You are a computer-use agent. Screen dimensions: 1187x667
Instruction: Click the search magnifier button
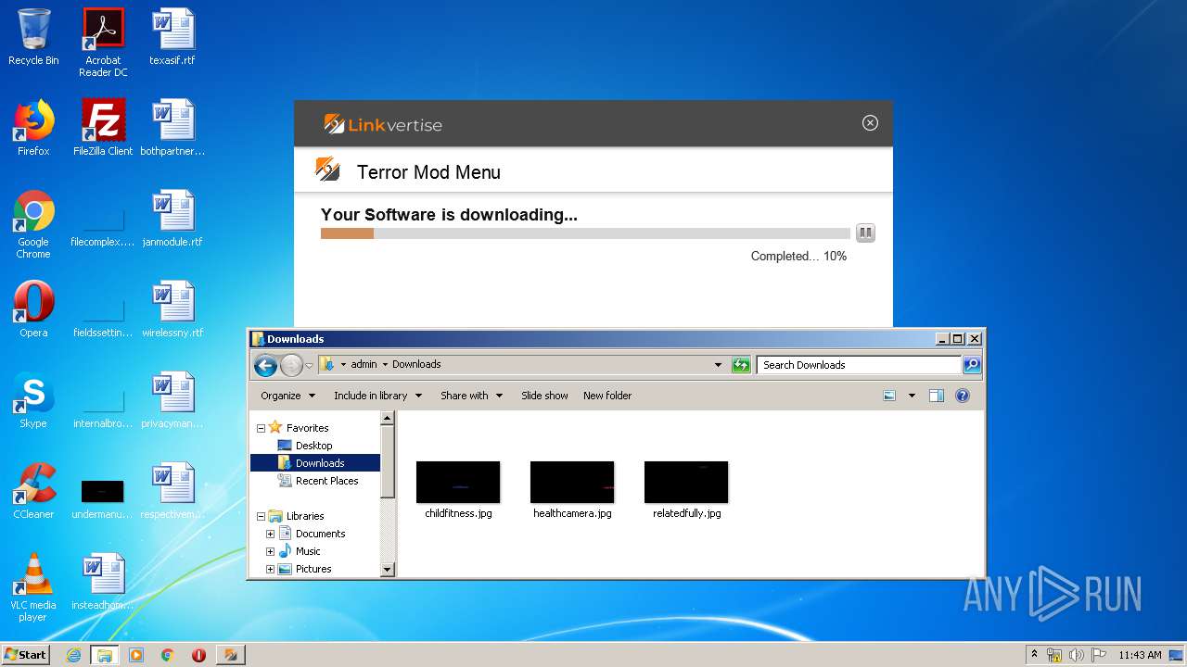(x=972, y=365)
